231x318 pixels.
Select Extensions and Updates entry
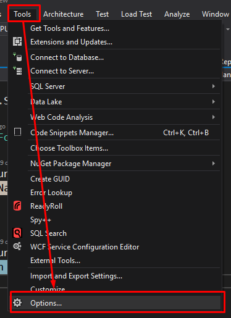coord(71,42)
